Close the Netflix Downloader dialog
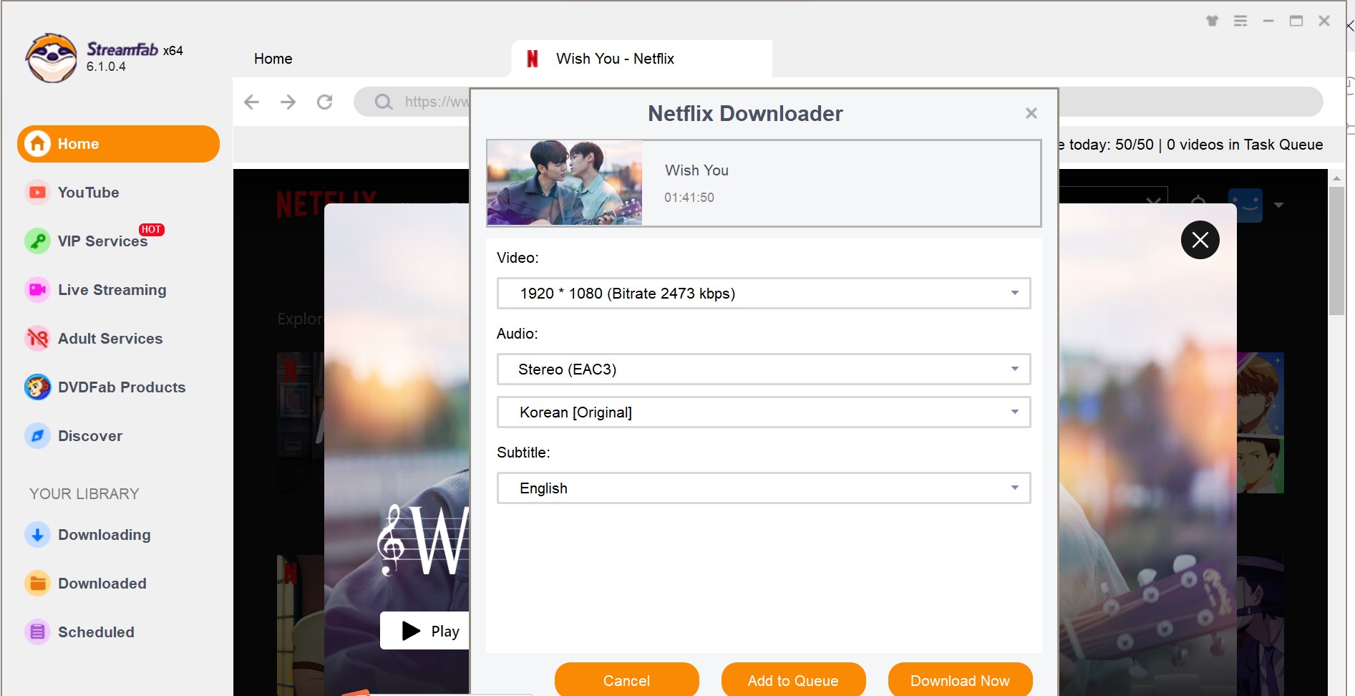This screenshot has height=696, width=1355. point(1031,113)
